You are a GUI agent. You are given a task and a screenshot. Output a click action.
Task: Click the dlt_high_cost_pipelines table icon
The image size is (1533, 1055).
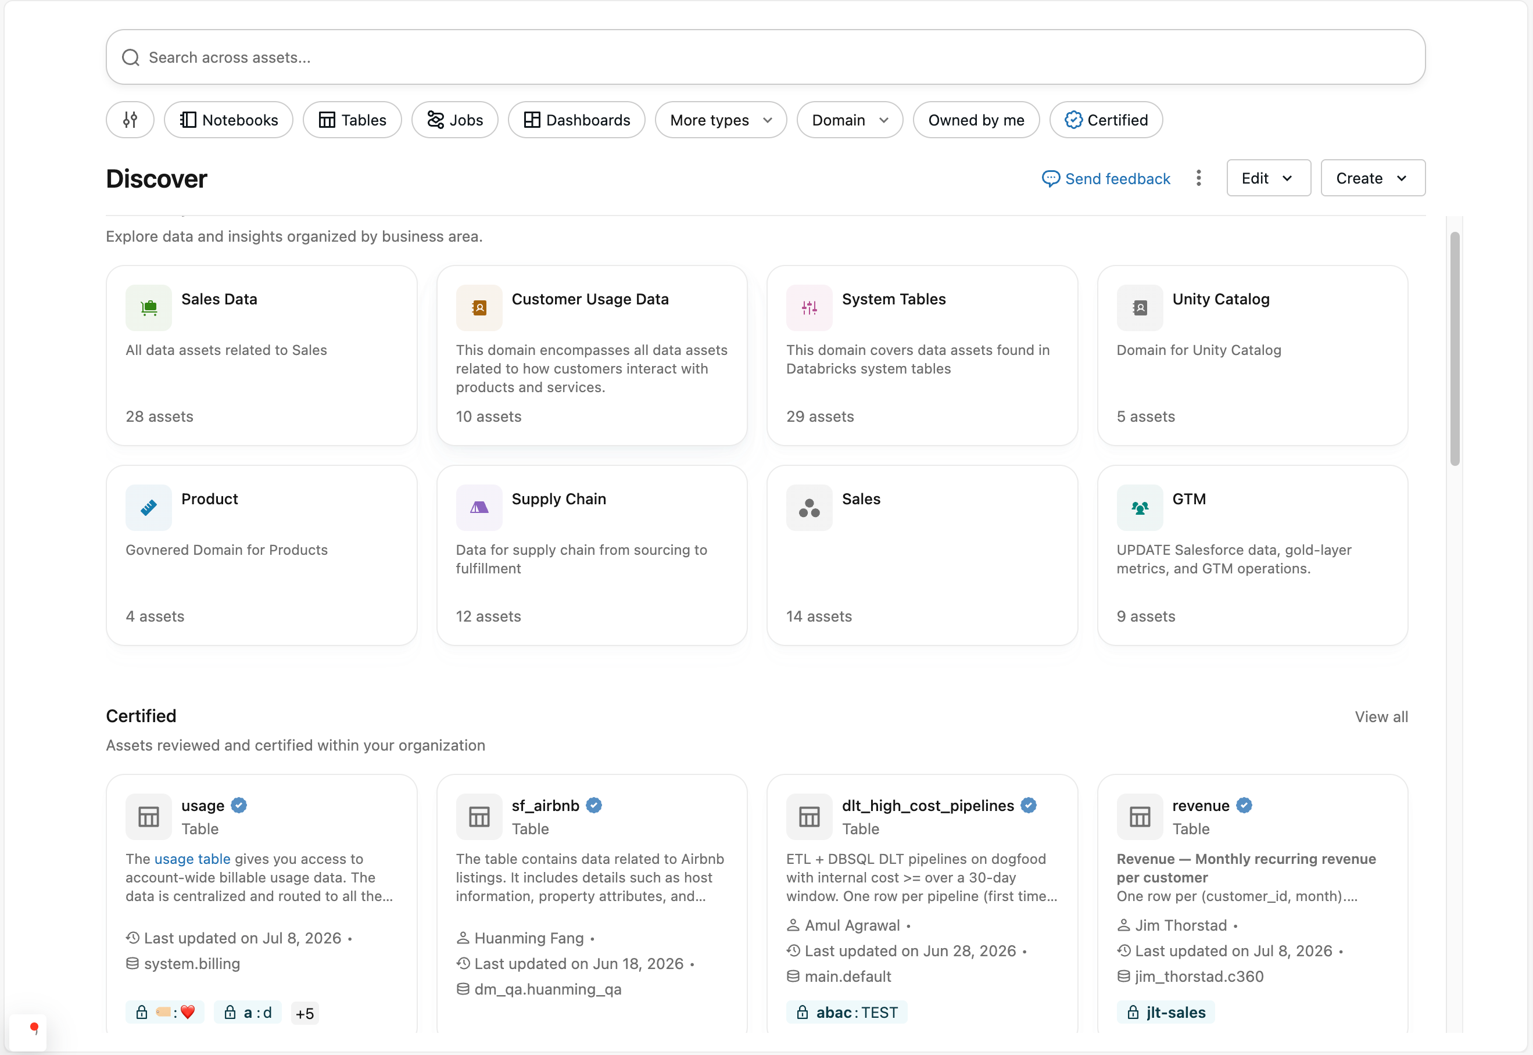pos(809,816)
